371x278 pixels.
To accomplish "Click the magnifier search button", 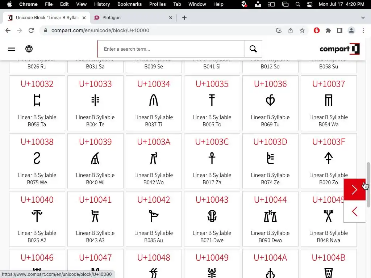I will pyautogui.click(x=253, y=49).
